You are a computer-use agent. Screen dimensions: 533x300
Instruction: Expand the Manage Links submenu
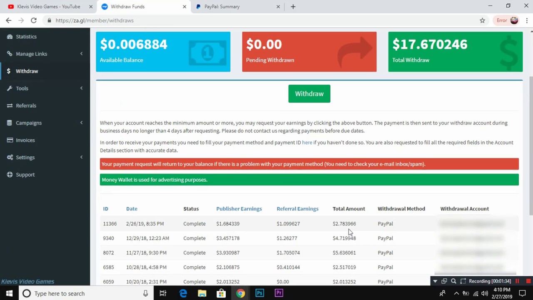[x=81, y=54]
